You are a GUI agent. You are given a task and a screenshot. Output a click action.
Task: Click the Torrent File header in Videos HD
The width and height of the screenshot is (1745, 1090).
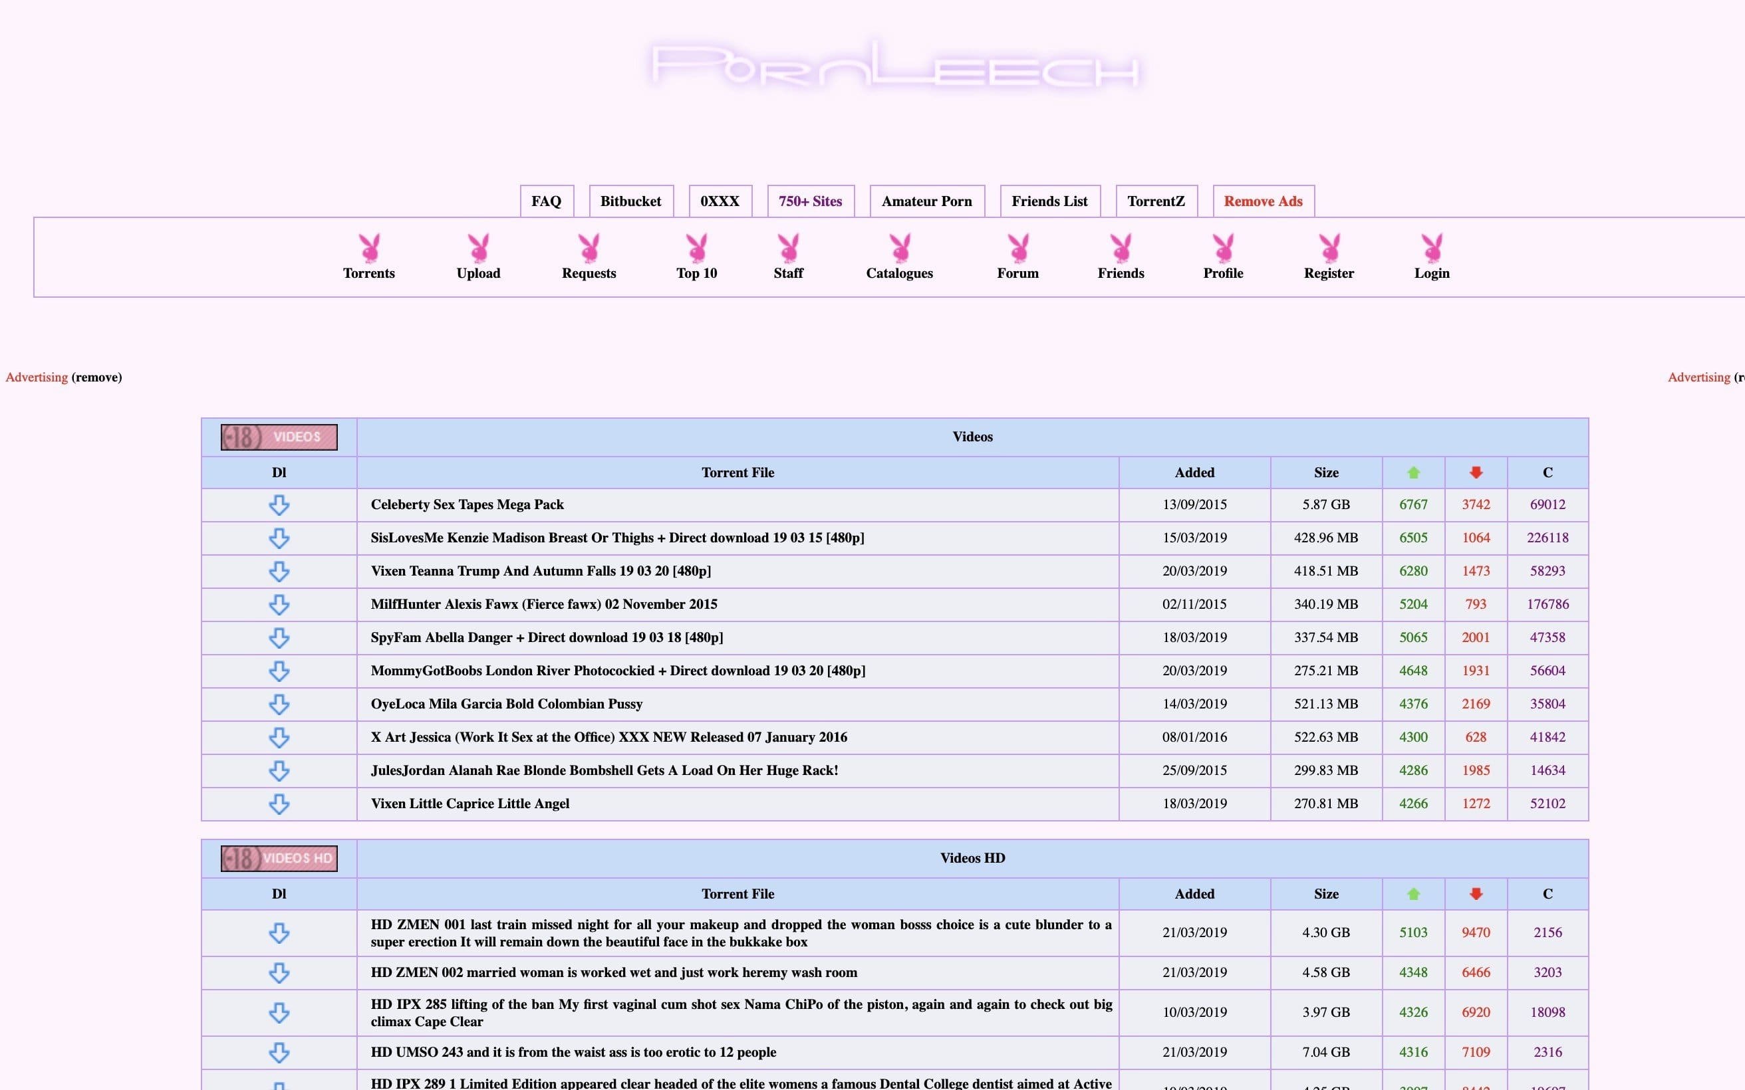tap(738, 894)
